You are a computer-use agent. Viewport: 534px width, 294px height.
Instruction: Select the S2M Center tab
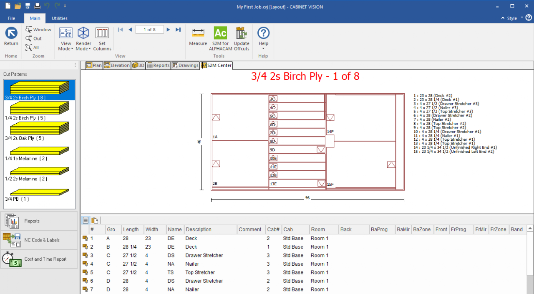[x=217, y=65]
